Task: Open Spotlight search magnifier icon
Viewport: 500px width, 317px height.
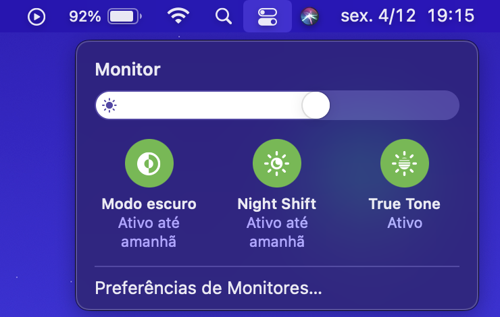Action: 223,16
